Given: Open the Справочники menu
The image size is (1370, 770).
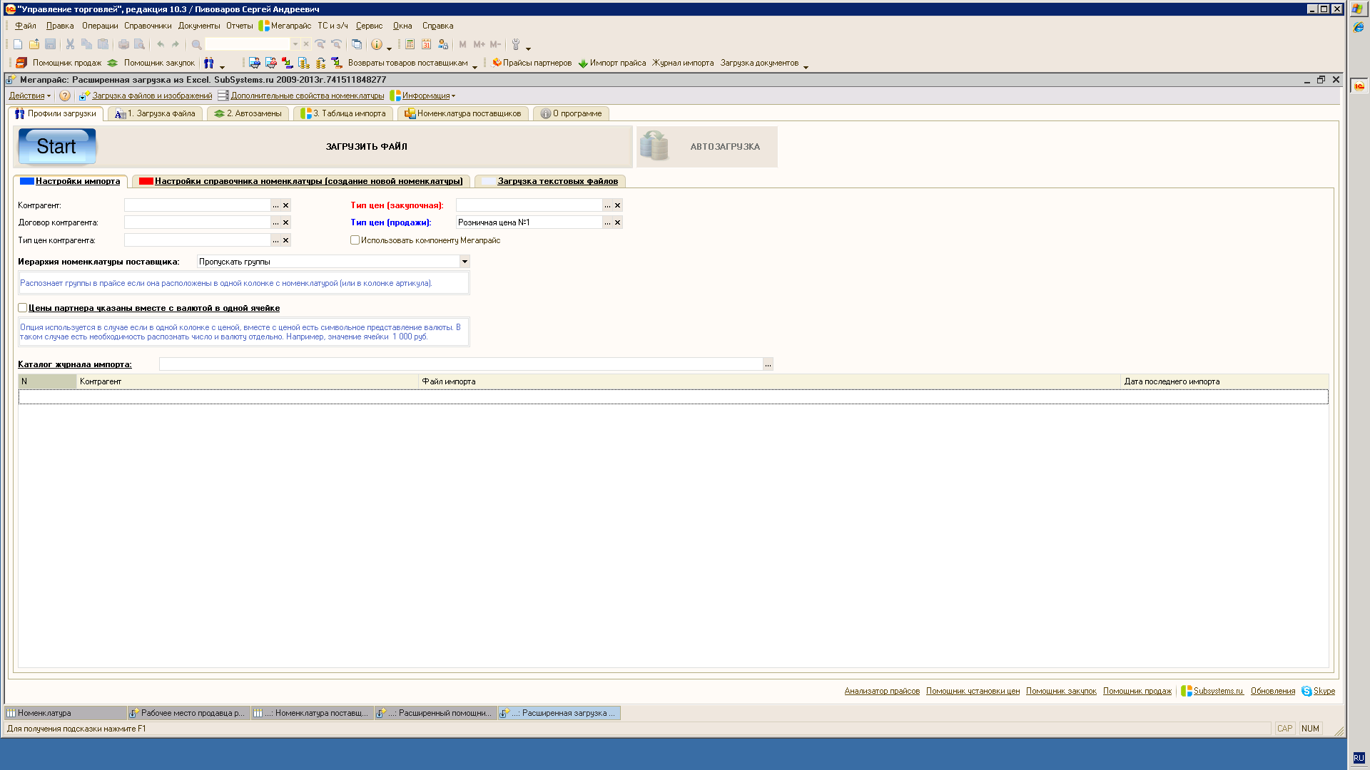Looking at the screenshot, I should [x=148, y=26].
